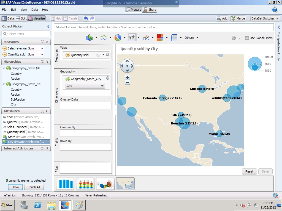Open Quantity sold measure settings gear

98,55
